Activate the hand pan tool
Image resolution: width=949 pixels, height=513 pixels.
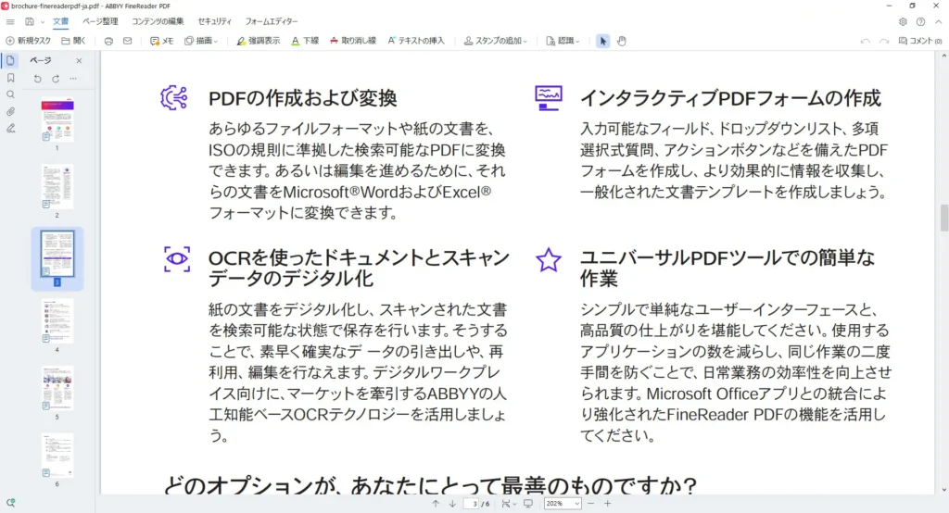[x=622, y=41]
